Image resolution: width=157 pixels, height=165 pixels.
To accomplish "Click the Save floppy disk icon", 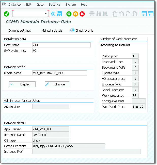I will (x=59, y=14).
